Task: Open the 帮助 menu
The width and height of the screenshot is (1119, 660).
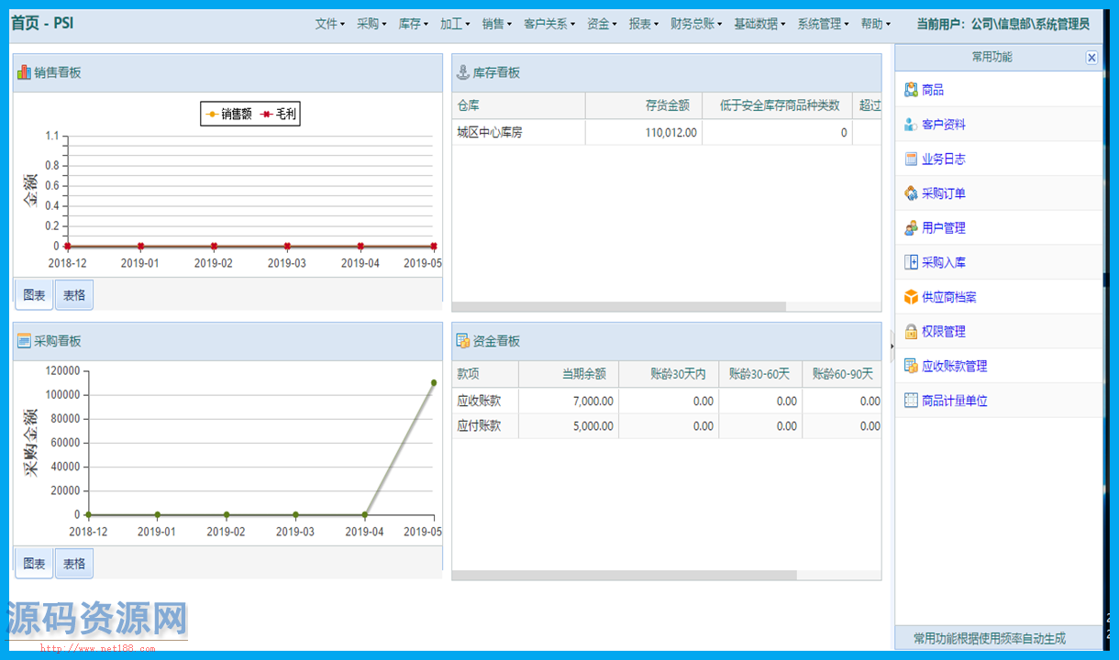Action: point(875,24)
